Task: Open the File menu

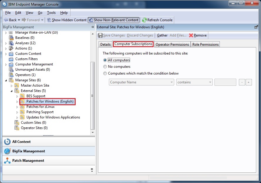Action: 8,13
